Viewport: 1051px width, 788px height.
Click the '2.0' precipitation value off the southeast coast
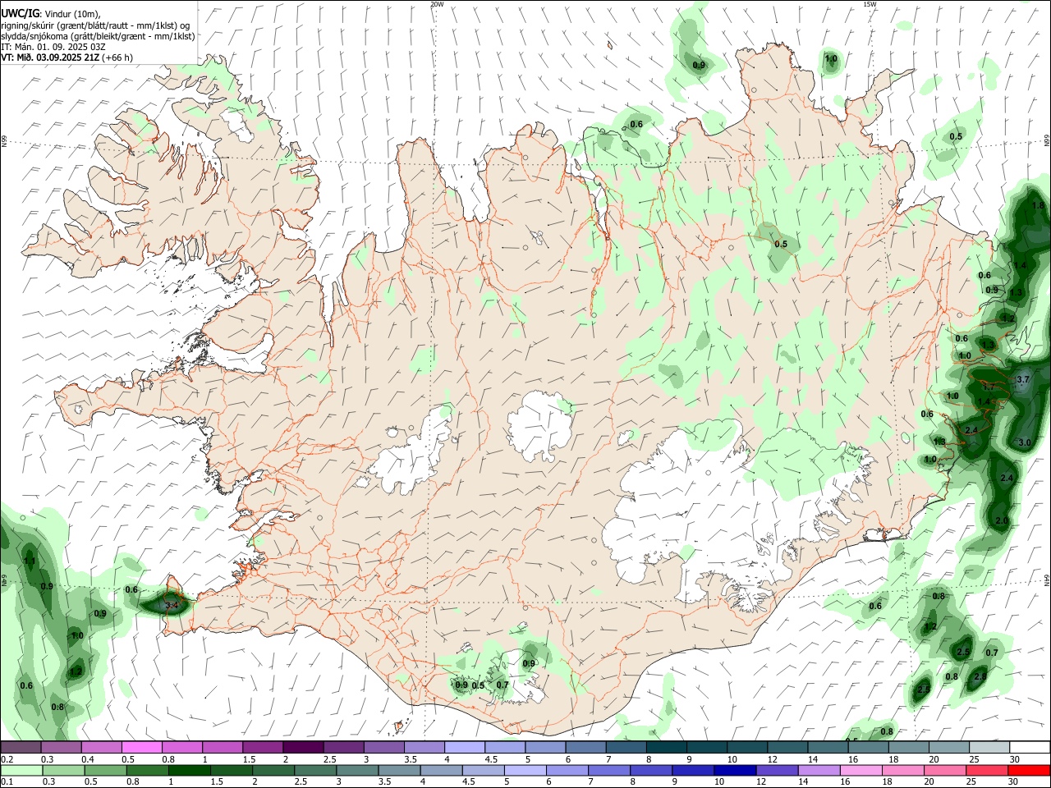tap(1002, 521)
